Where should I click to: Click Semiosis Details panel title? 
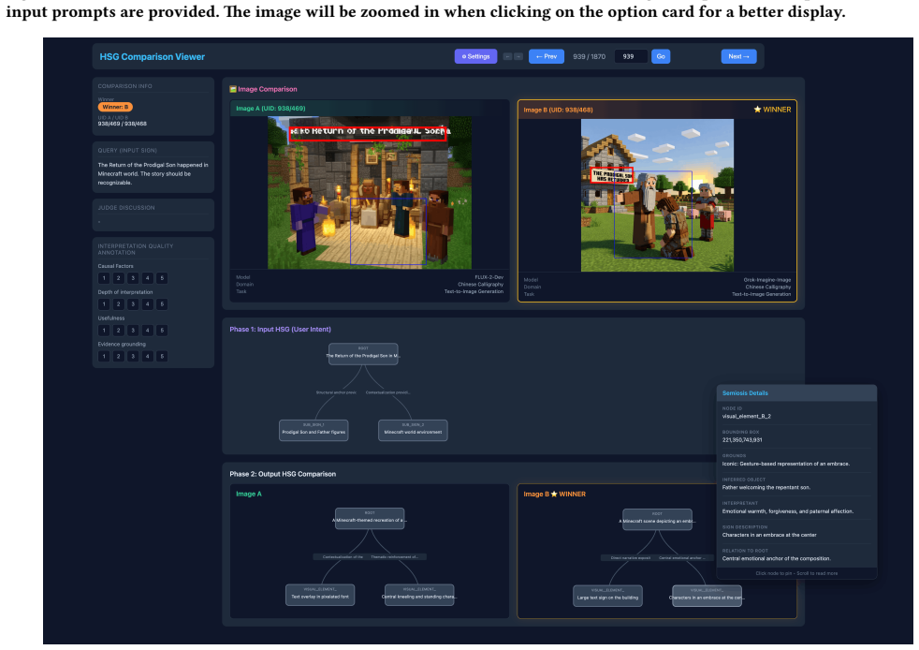745,393
